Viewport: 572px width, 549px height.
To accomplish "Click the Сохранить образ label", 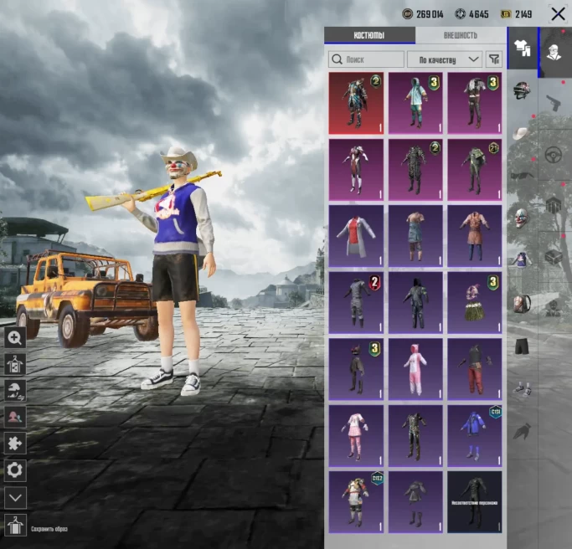I will coord(49,529).
